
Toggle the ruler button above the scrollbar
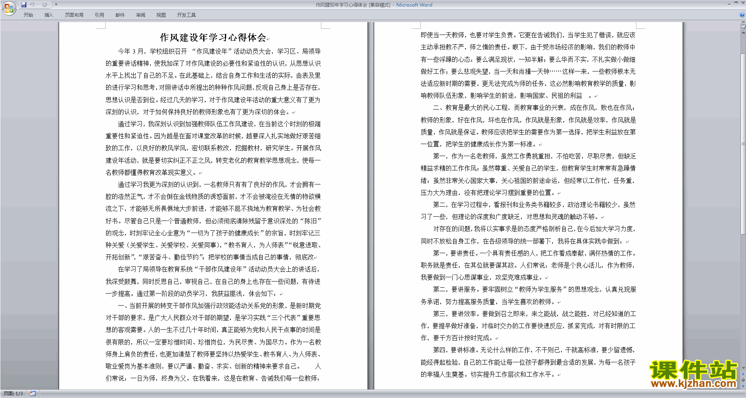pyautogui.click(x=743, y=27)
